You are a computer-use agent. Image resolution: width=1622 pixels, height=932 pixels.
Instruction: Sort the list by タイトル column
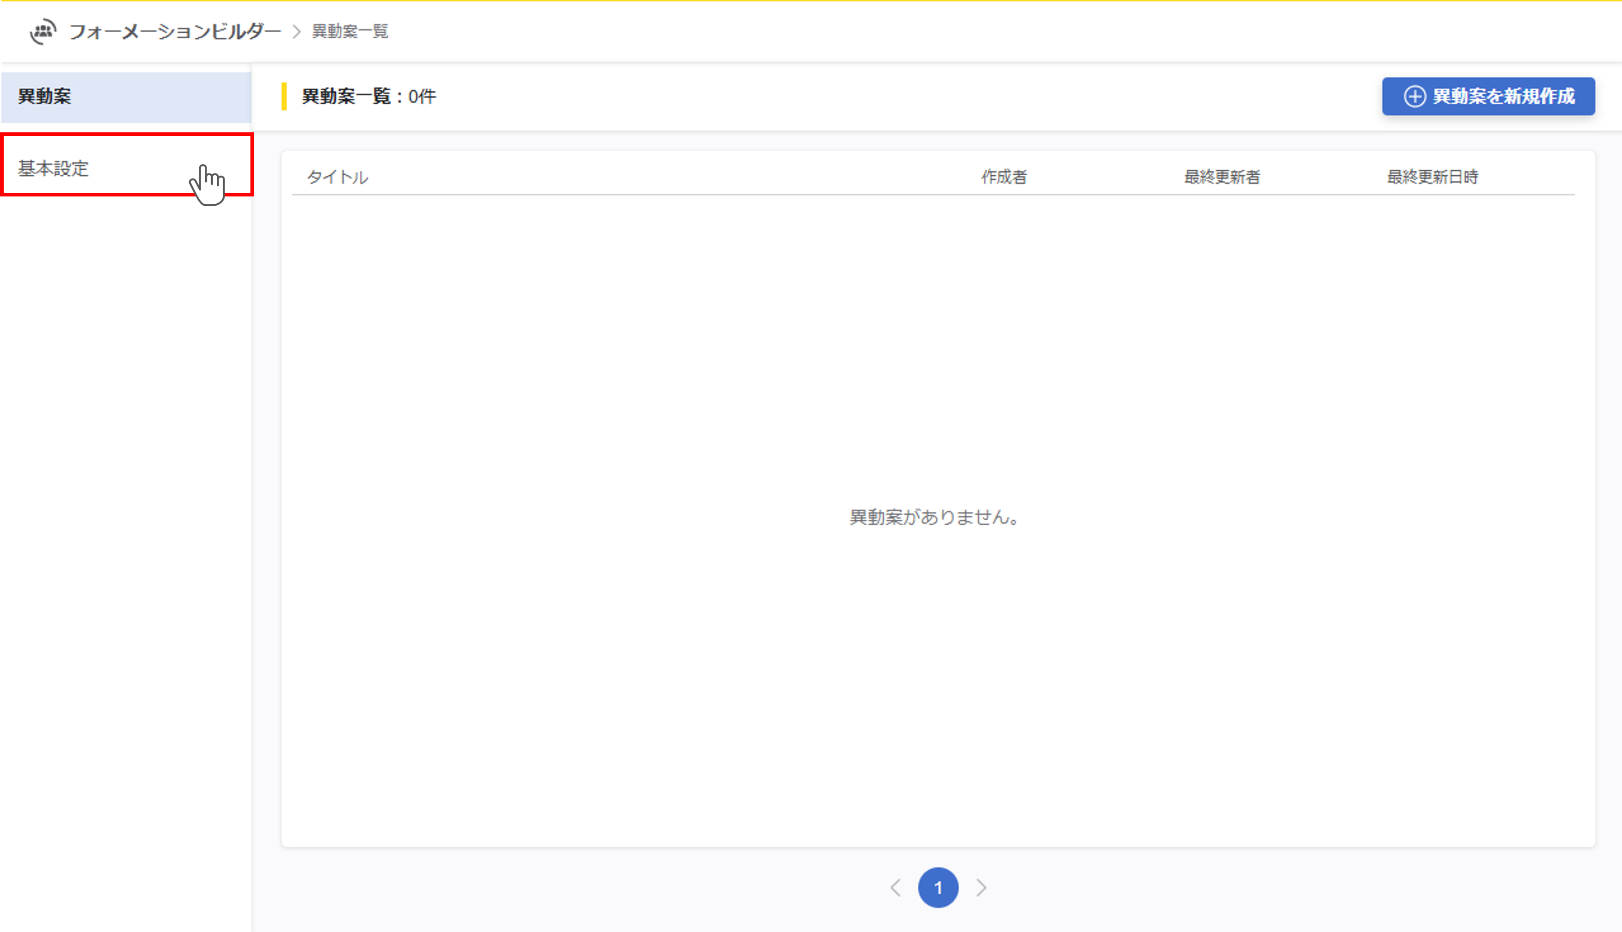click(x=338, y=177)
